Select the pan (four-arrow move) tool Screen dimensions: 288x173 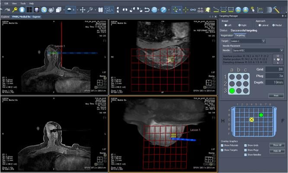tap(82, 10)
